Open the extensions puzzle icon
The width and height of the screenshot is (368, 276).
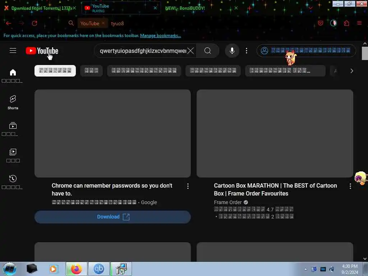coord(346,23)
